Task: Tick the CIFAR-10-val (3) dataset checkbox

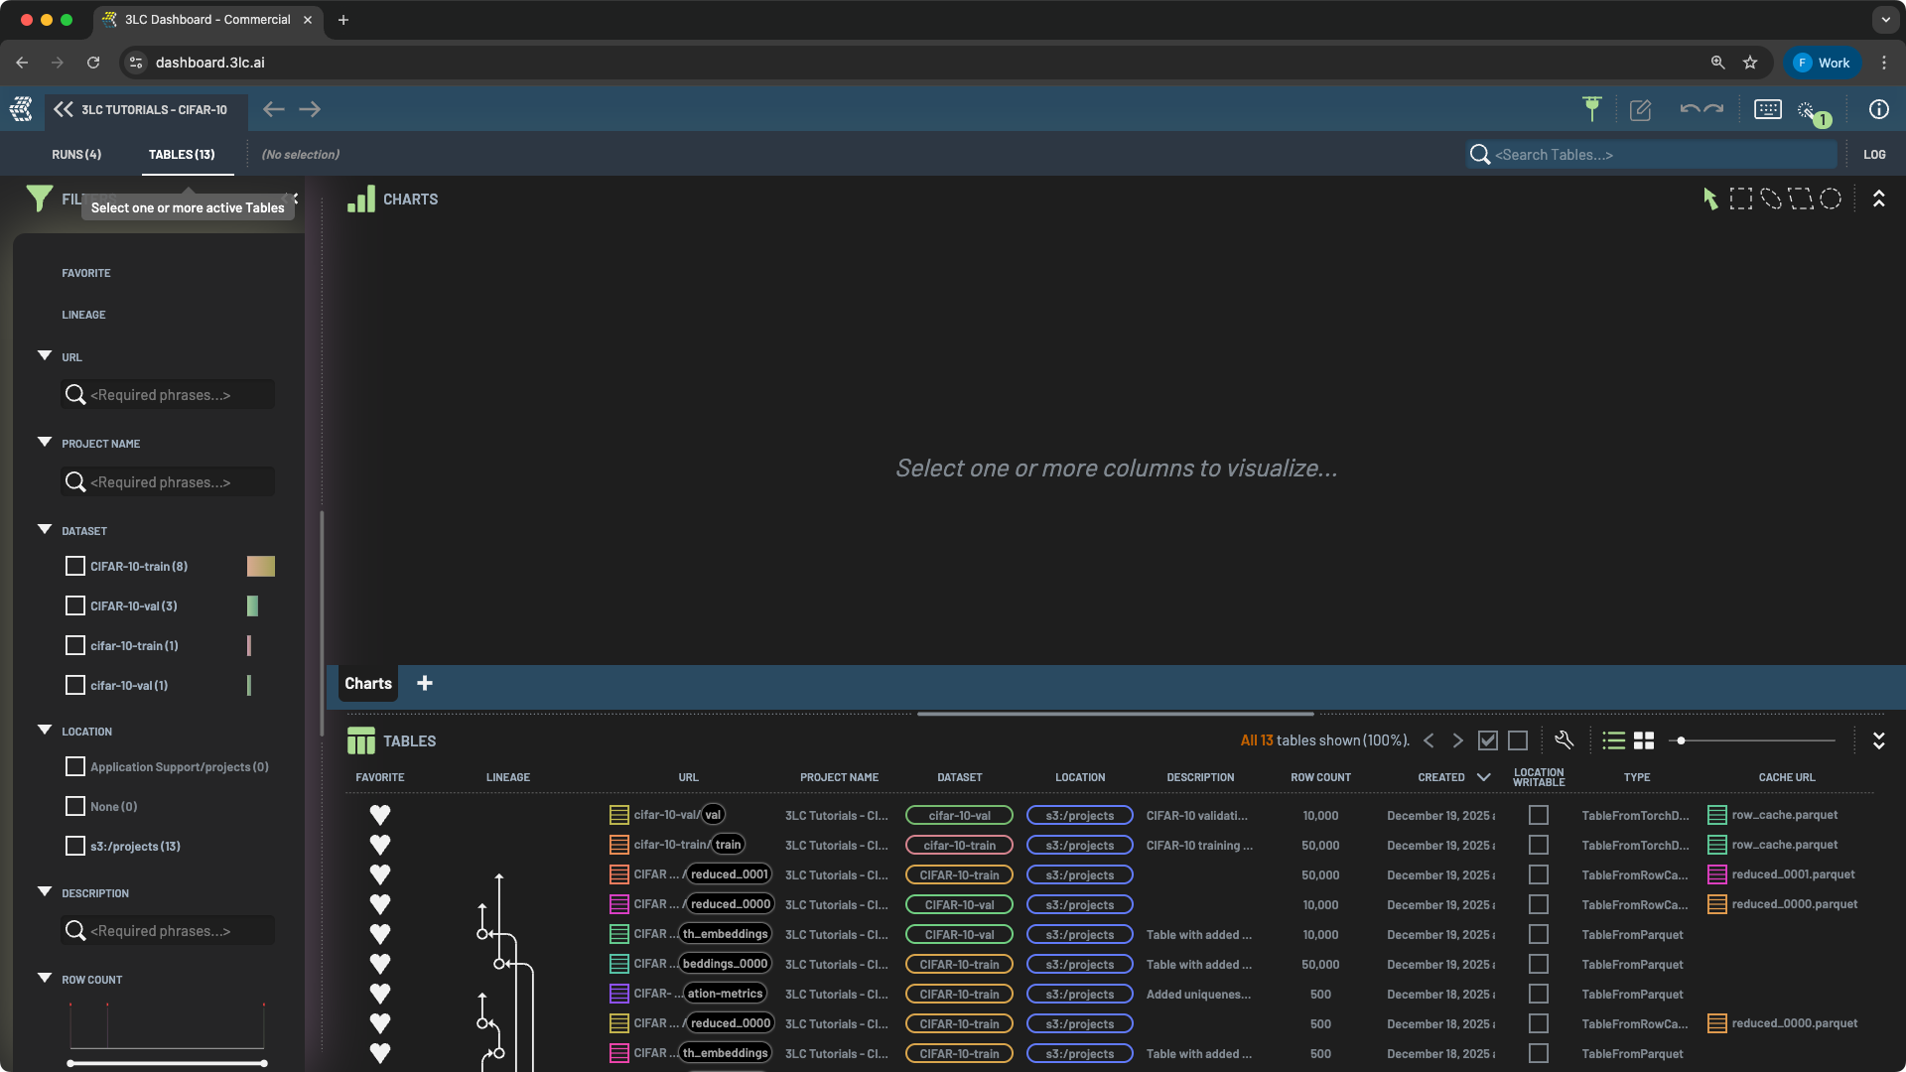Action: pos(74,606)
